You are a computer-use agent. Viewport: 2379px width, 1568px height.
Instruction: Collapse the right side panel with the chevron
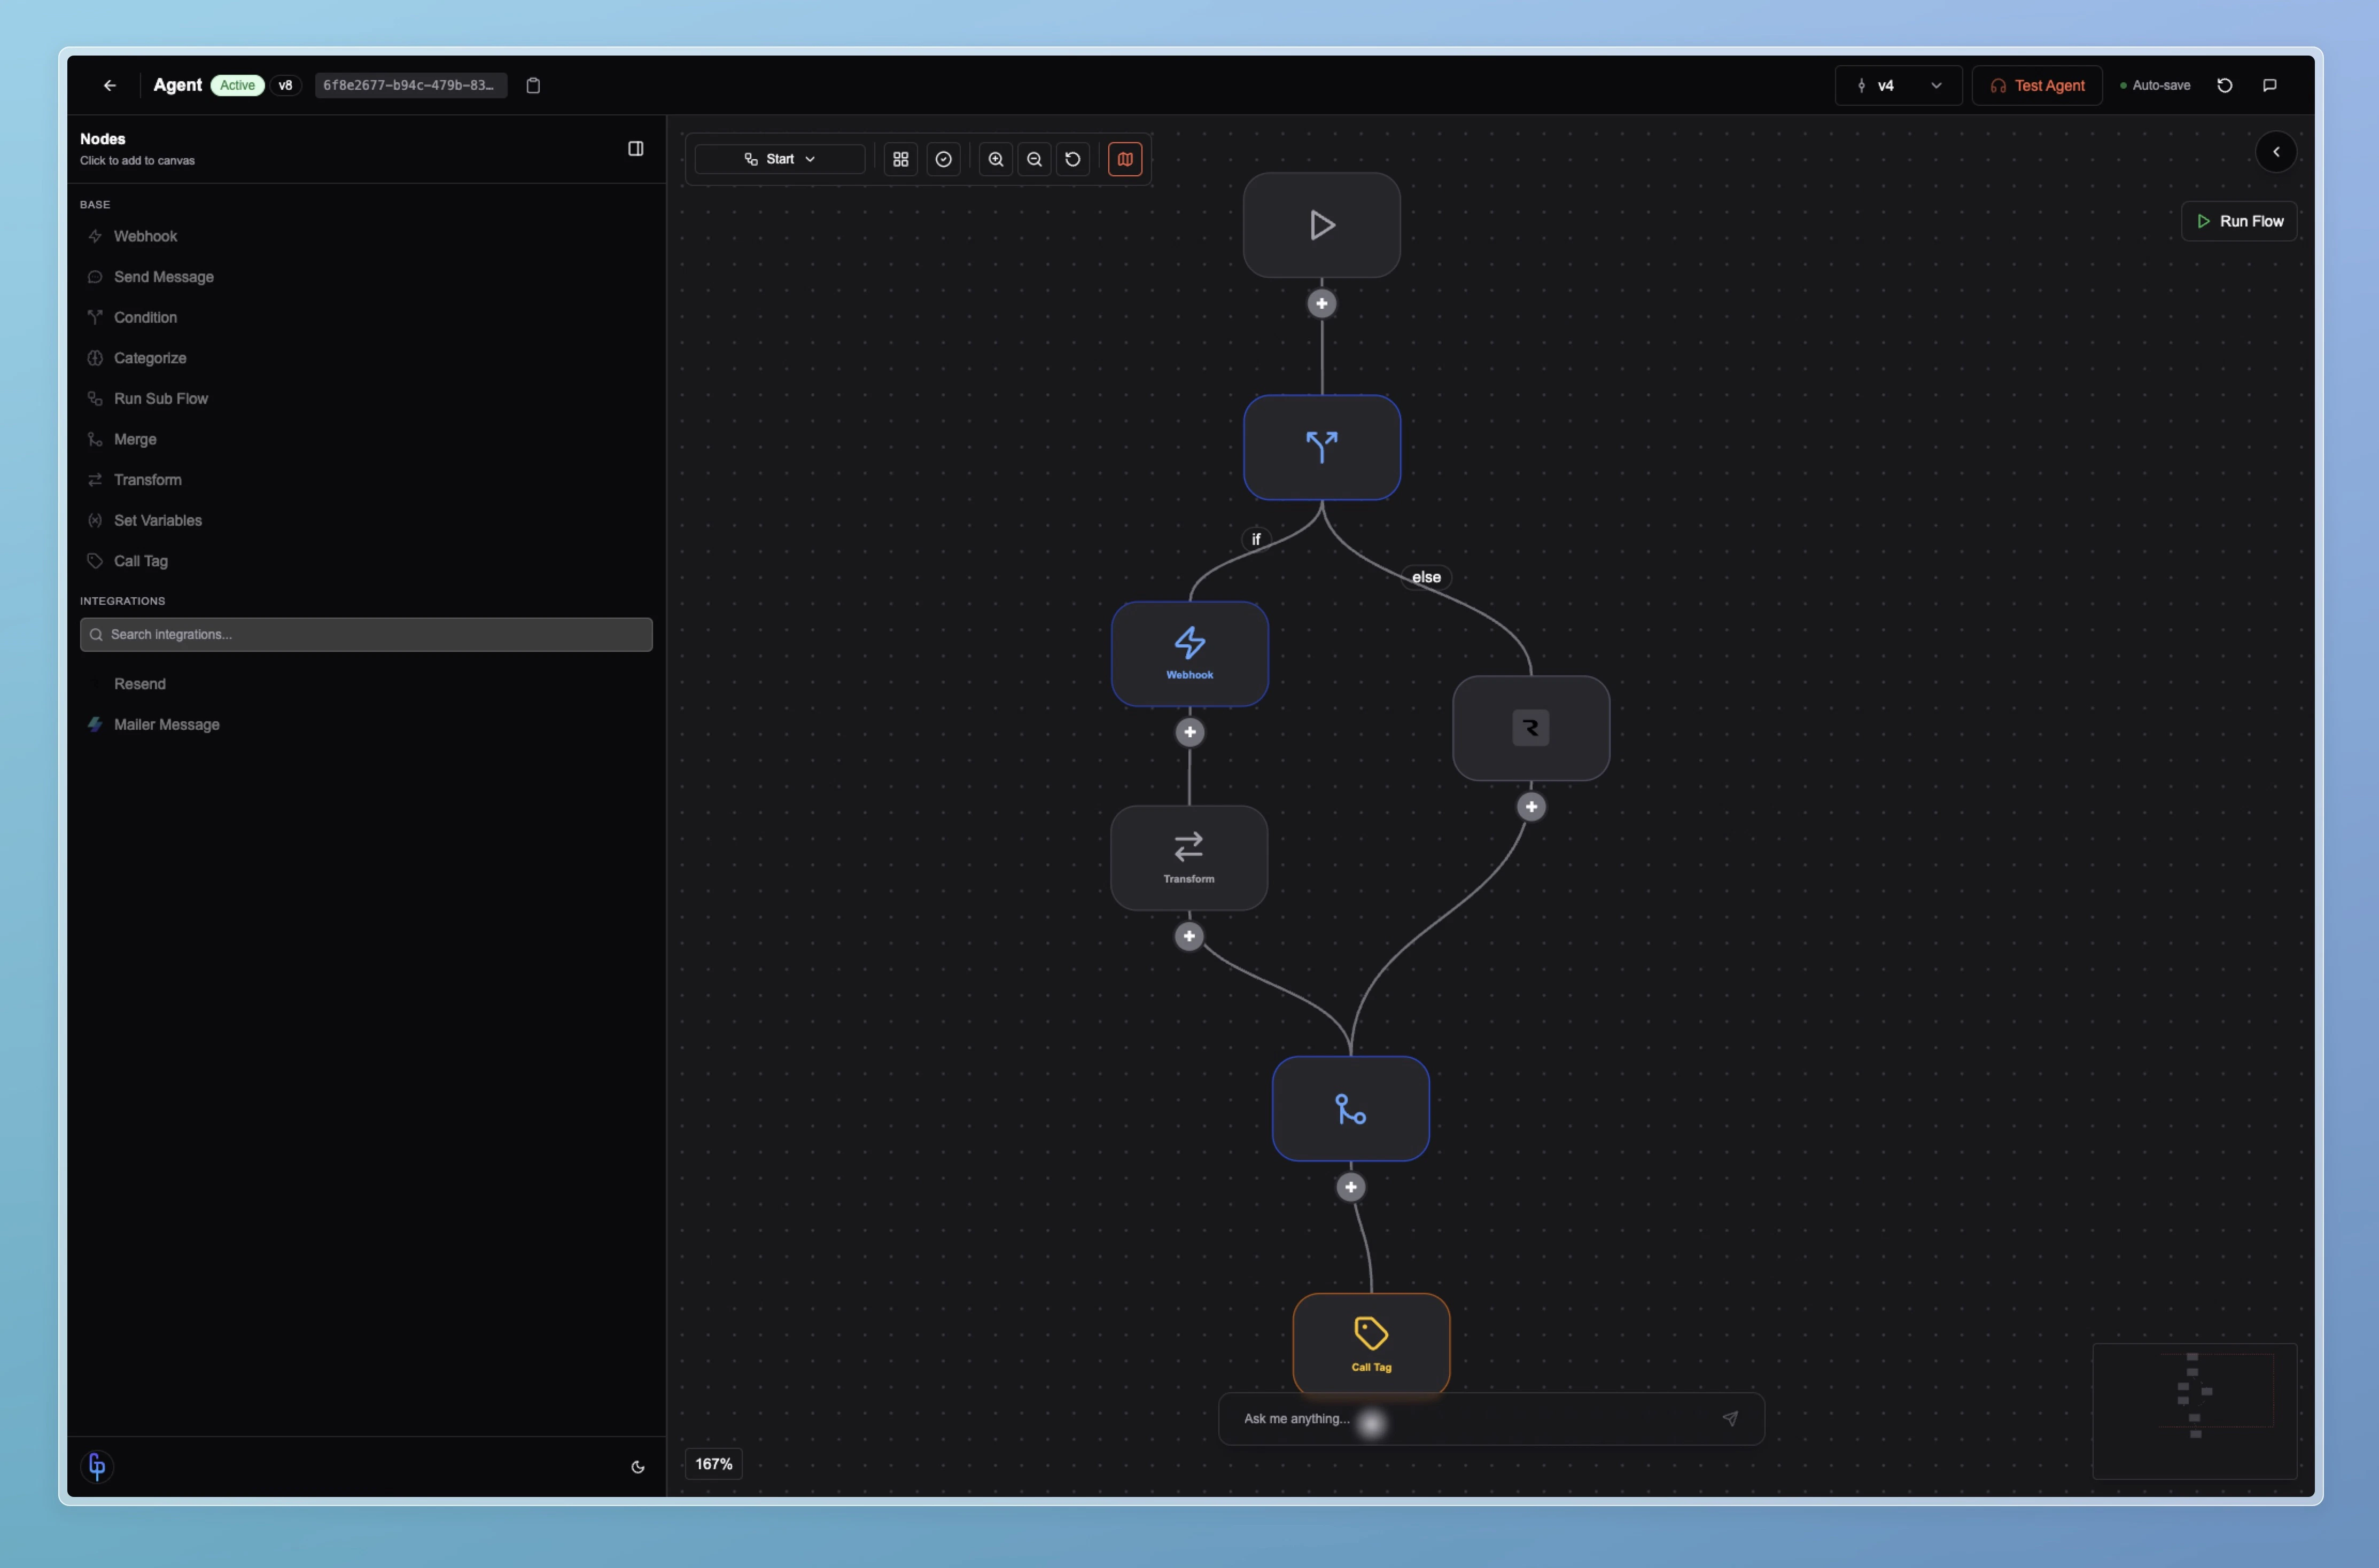(x=2277, y=151)
